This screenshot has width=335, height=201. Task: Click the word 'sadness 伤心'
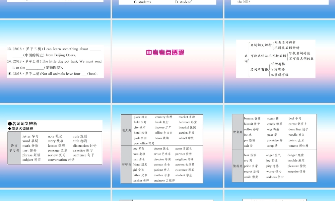click(x=275, y=177)
